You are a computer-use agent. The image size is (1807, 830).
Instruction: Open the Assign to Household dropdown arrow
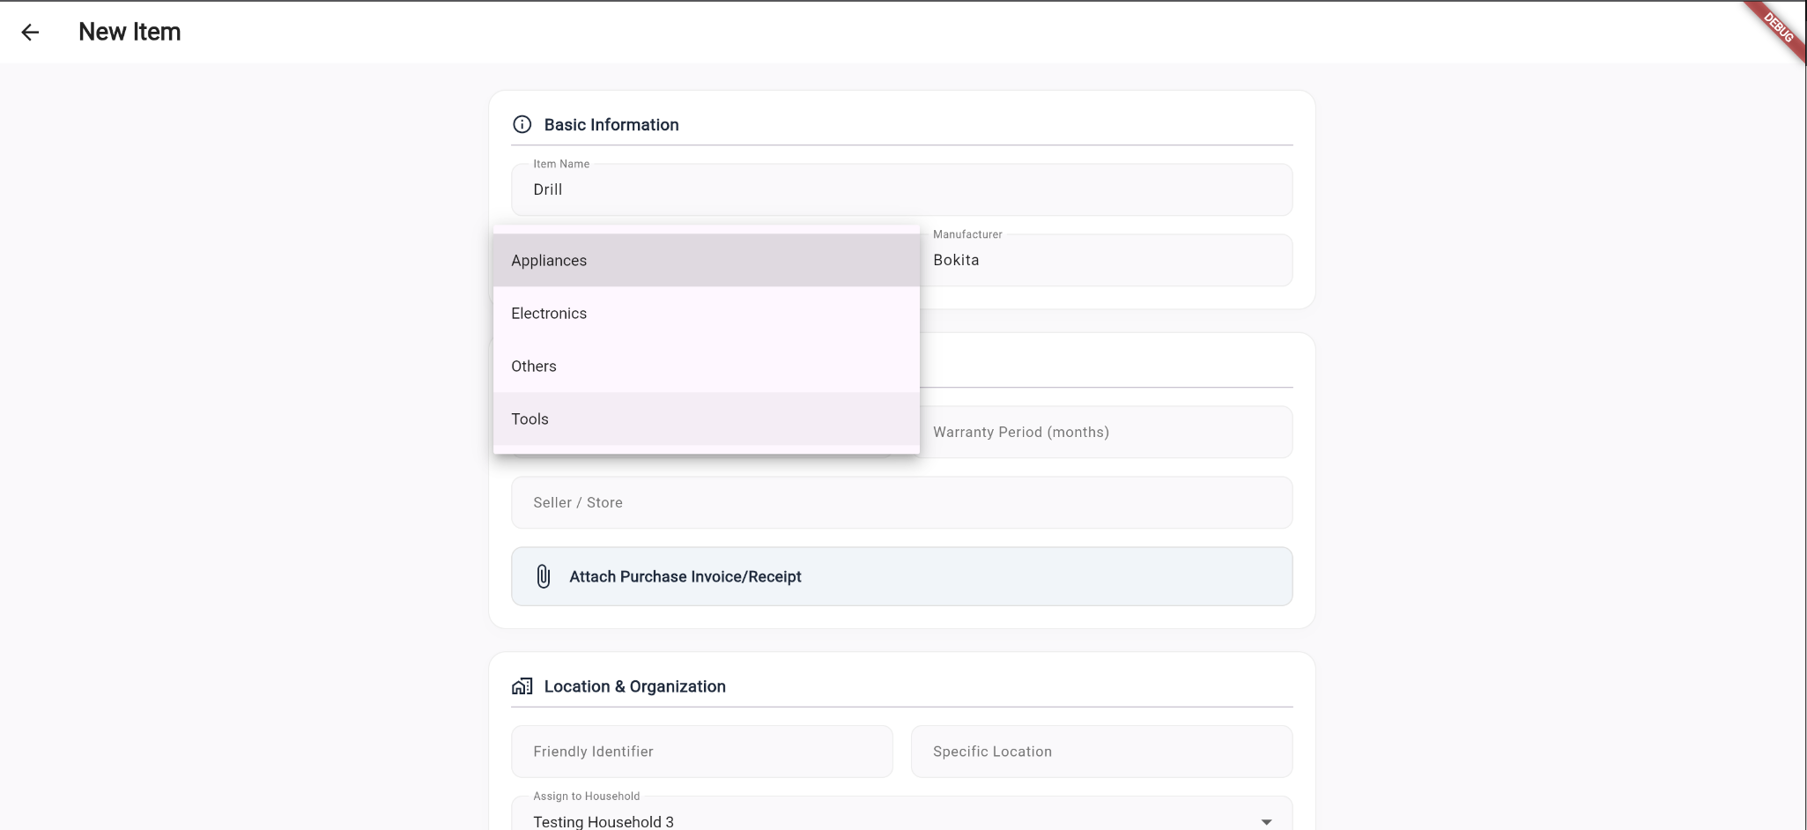[x=1266, y=821]
